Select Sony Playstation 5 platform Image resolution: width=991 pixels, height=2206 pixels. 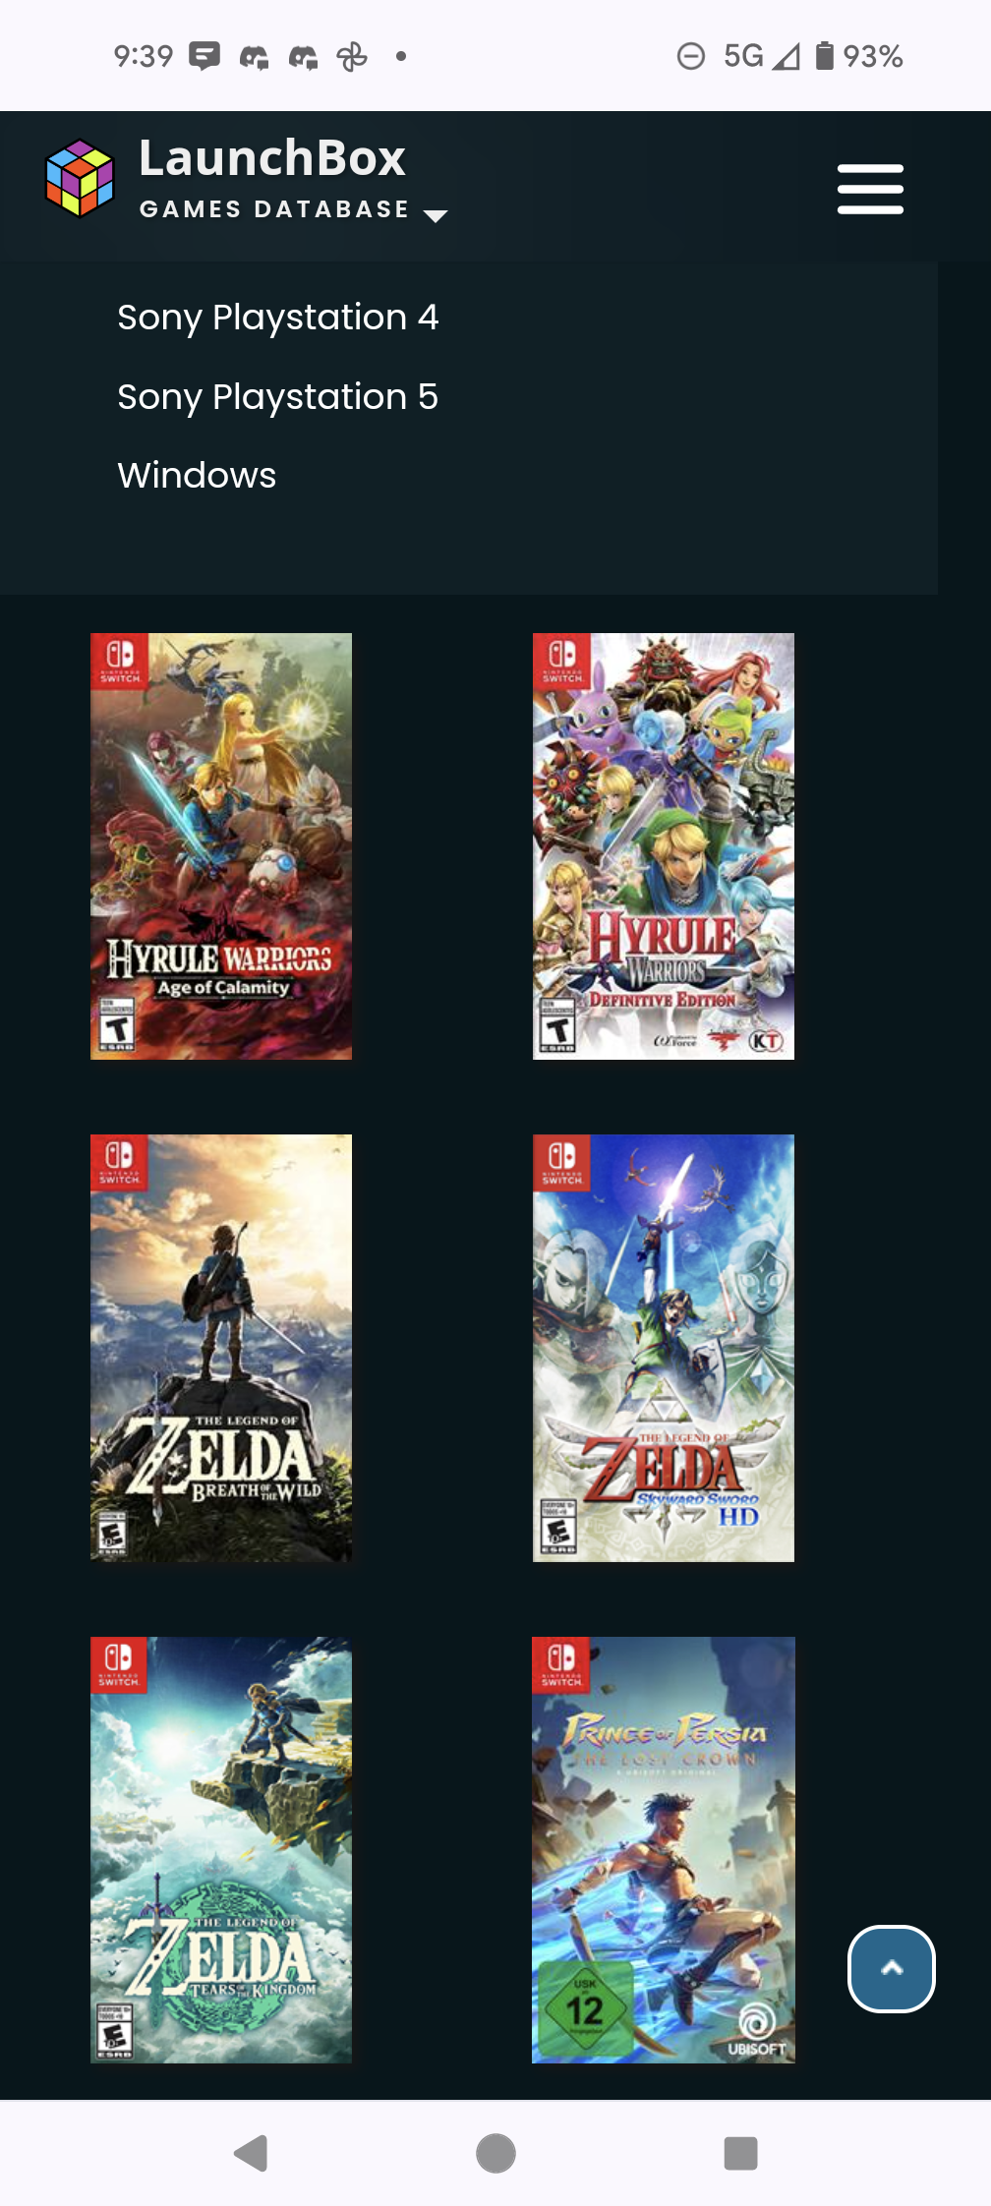[278, 397]
